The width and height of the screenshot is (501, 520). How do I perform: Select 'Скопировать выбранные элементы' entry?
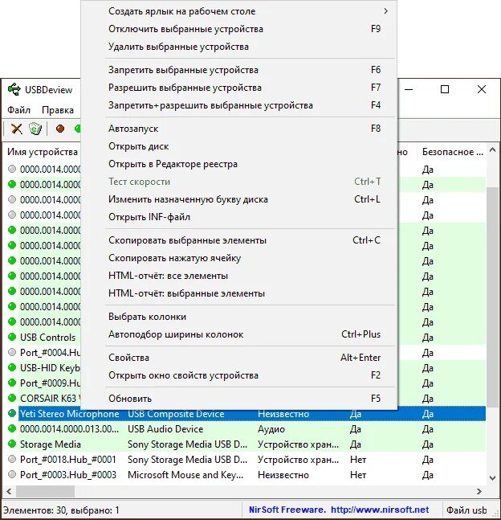239,240
